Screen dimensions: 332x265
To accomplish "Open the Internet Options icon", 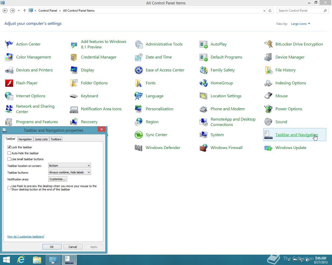I will click(9, 96).
